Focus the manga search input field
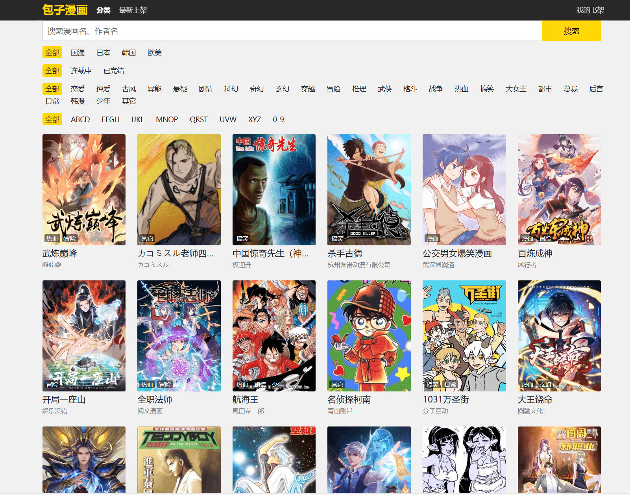The width and height of the screenshot is (630, 495). 292,31
